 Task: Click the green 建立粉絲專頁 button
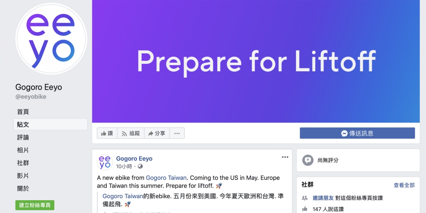[x=35, y=205]
